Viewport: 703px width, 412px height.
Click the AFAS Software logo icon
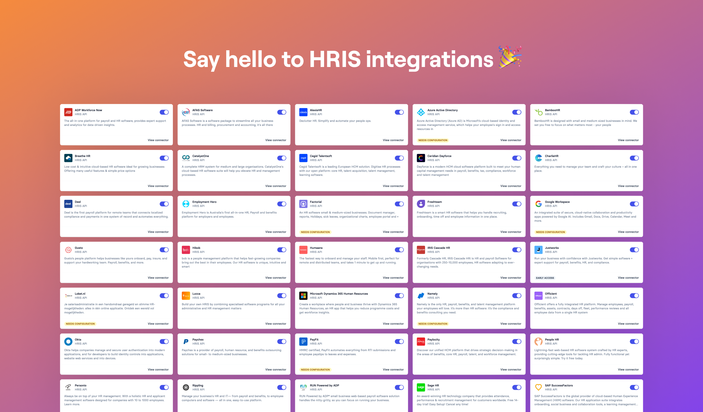point(186,112)
